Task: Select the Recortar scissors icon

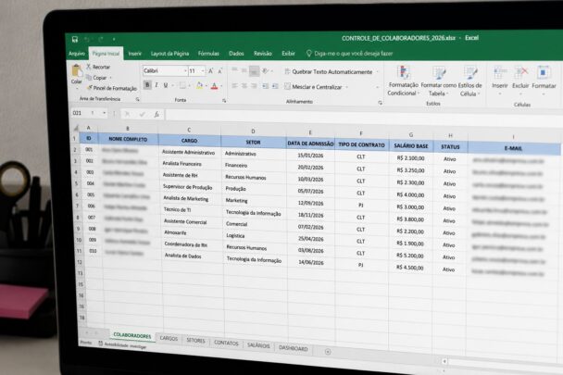Action: point(88,67)
